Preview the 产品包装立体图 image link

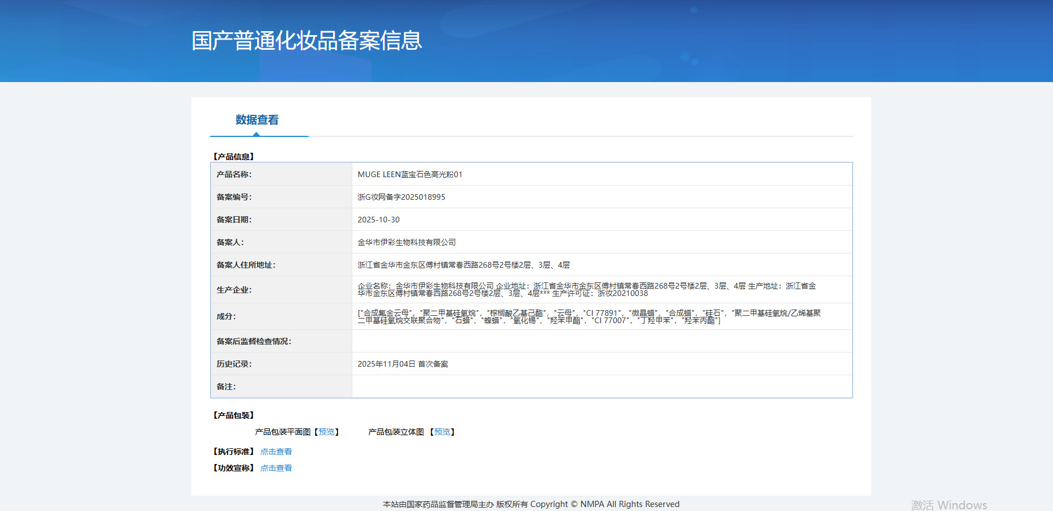(x=442, y=432)
